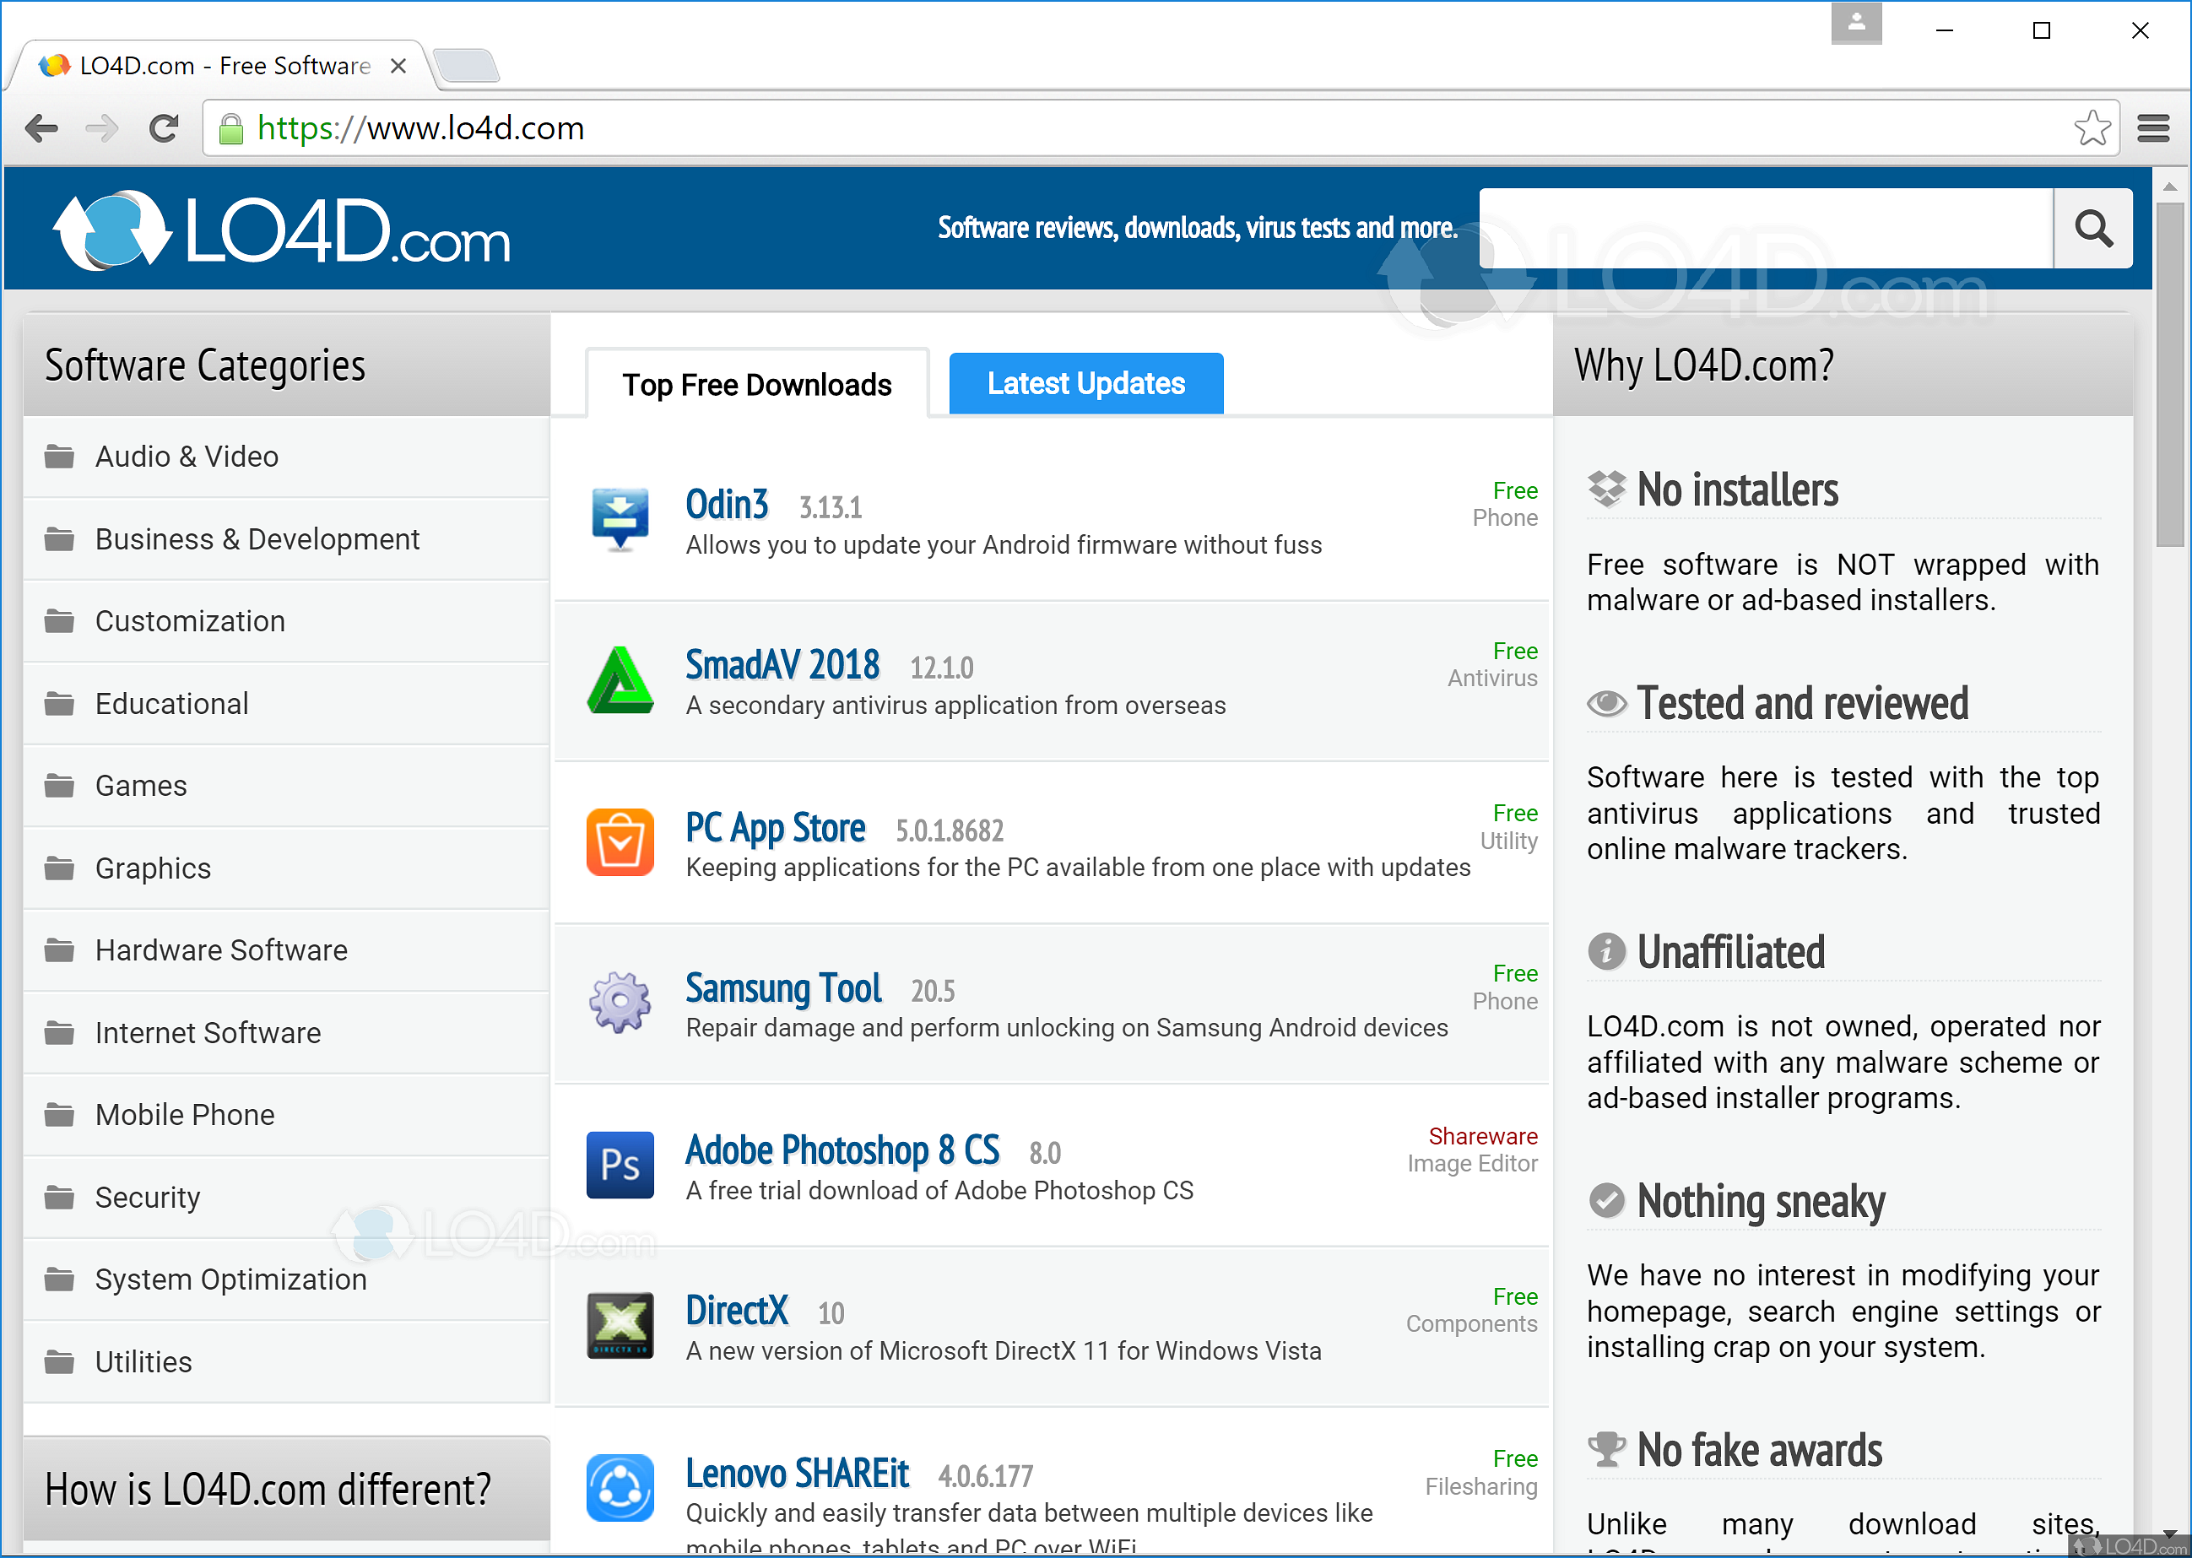Select the Top Free Downloads tab
The height and width of the screenshot is (1558, 2192).
pyautogui.click(x=756, y=385)
